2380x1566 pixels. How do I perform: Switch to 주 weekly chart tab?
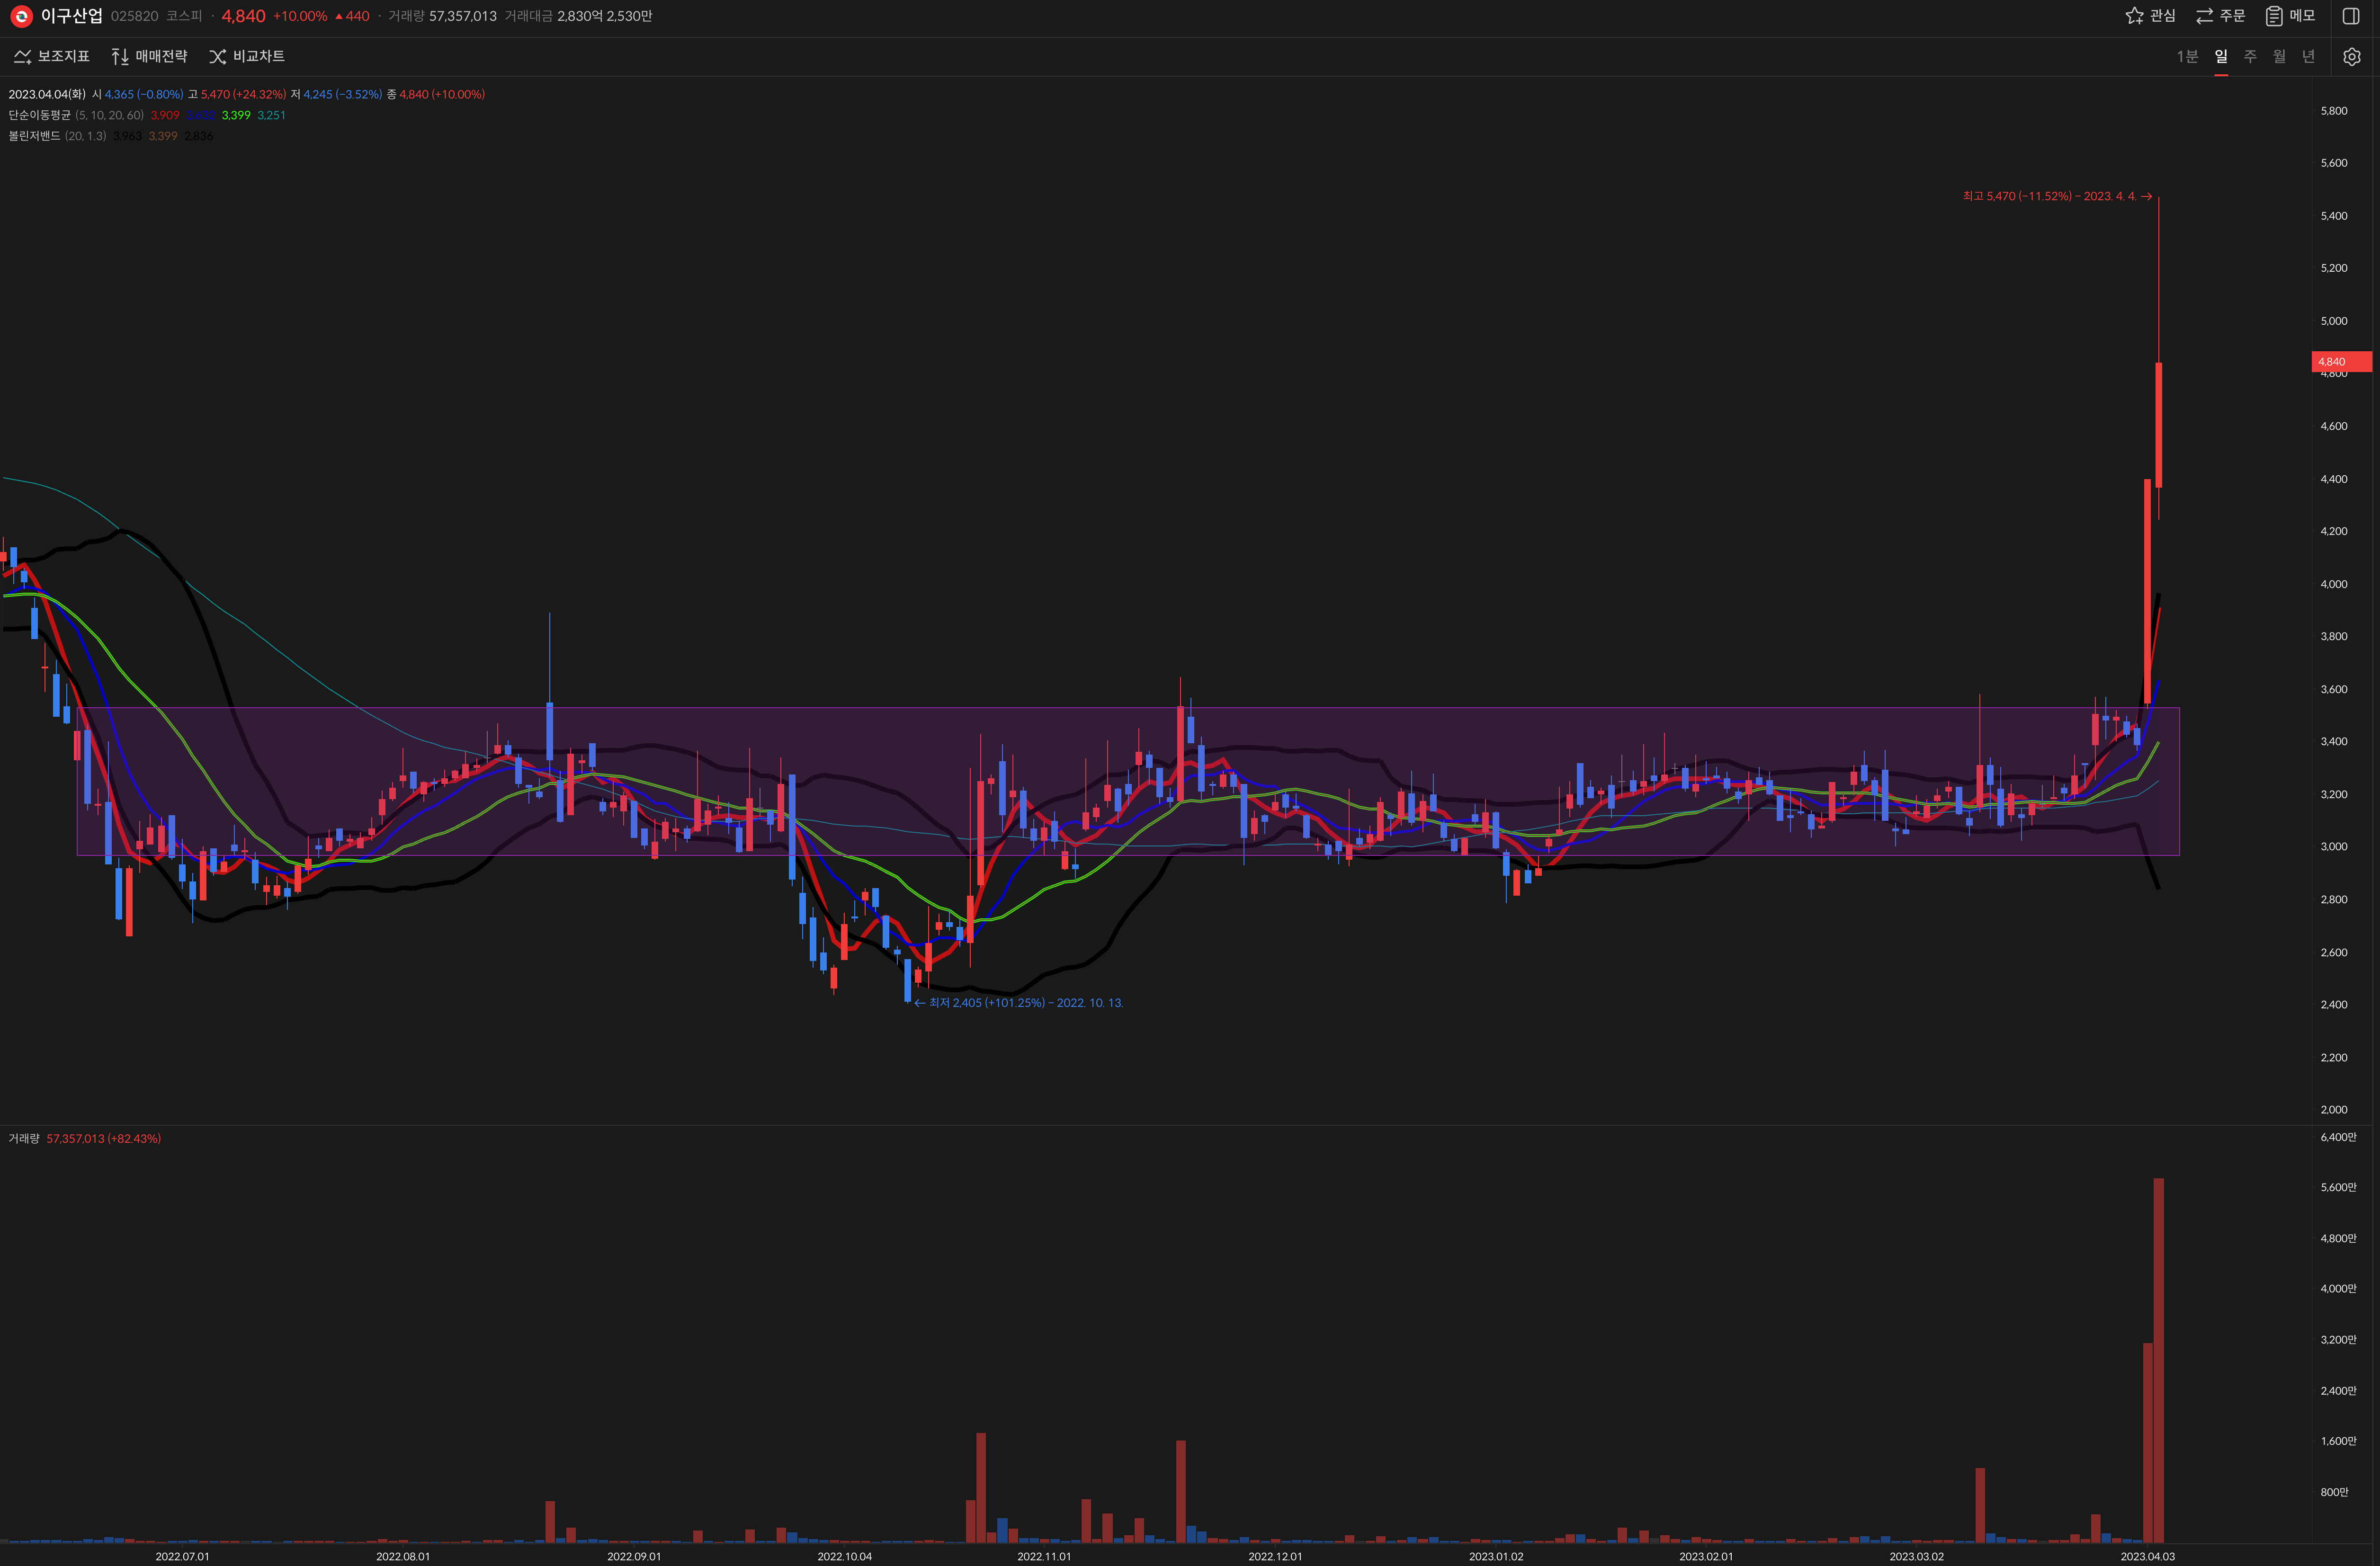click(x=2250, y=57)
